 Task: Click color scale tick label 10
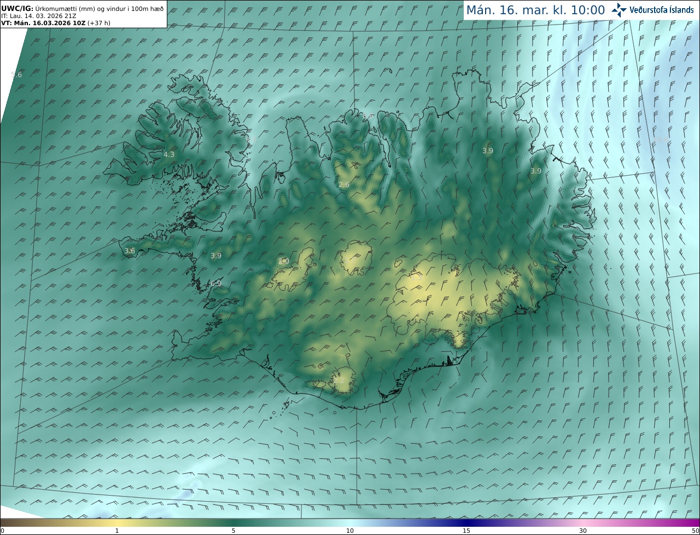click(350, 531)
